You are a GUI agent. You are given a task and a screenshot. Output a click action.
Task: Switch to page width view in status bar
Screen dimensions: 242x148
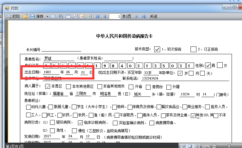coord(183,146)
